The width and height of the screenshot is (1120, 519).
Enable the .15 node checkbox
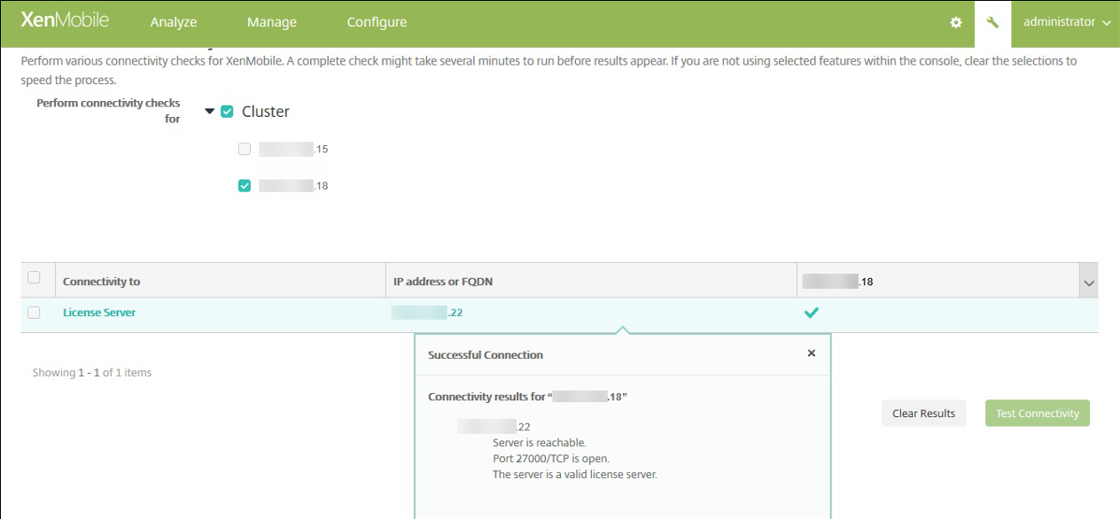pyautogui.click(x=245, y=149)
